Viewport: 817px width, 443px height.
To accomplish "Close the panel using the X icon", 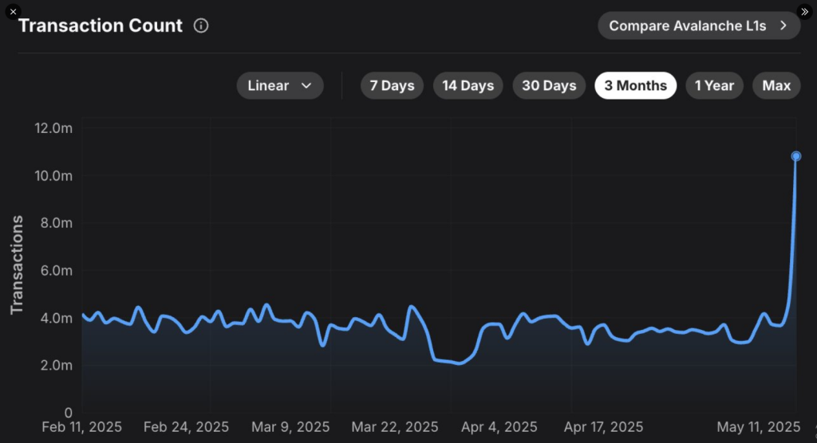I will (12, 12).
